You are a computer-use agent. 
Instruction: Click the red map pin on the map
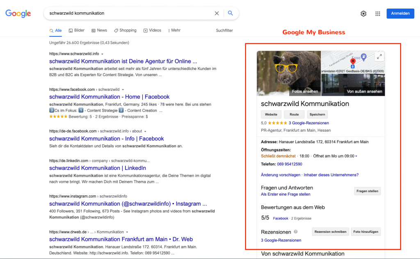tap(353, 62)
